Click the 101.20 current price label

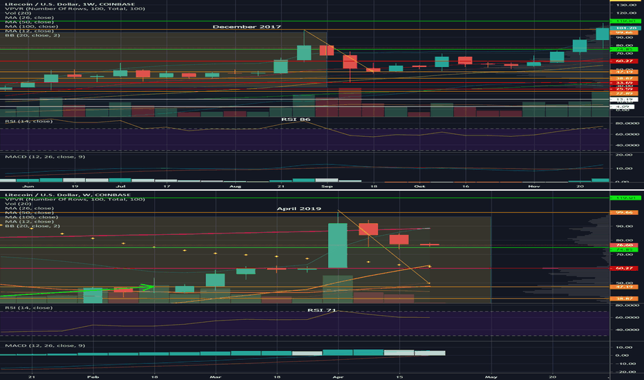625,28
